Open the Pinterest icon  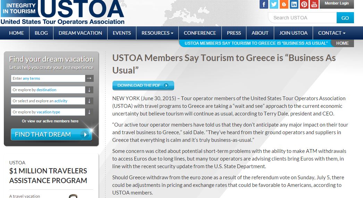(304, 4)
